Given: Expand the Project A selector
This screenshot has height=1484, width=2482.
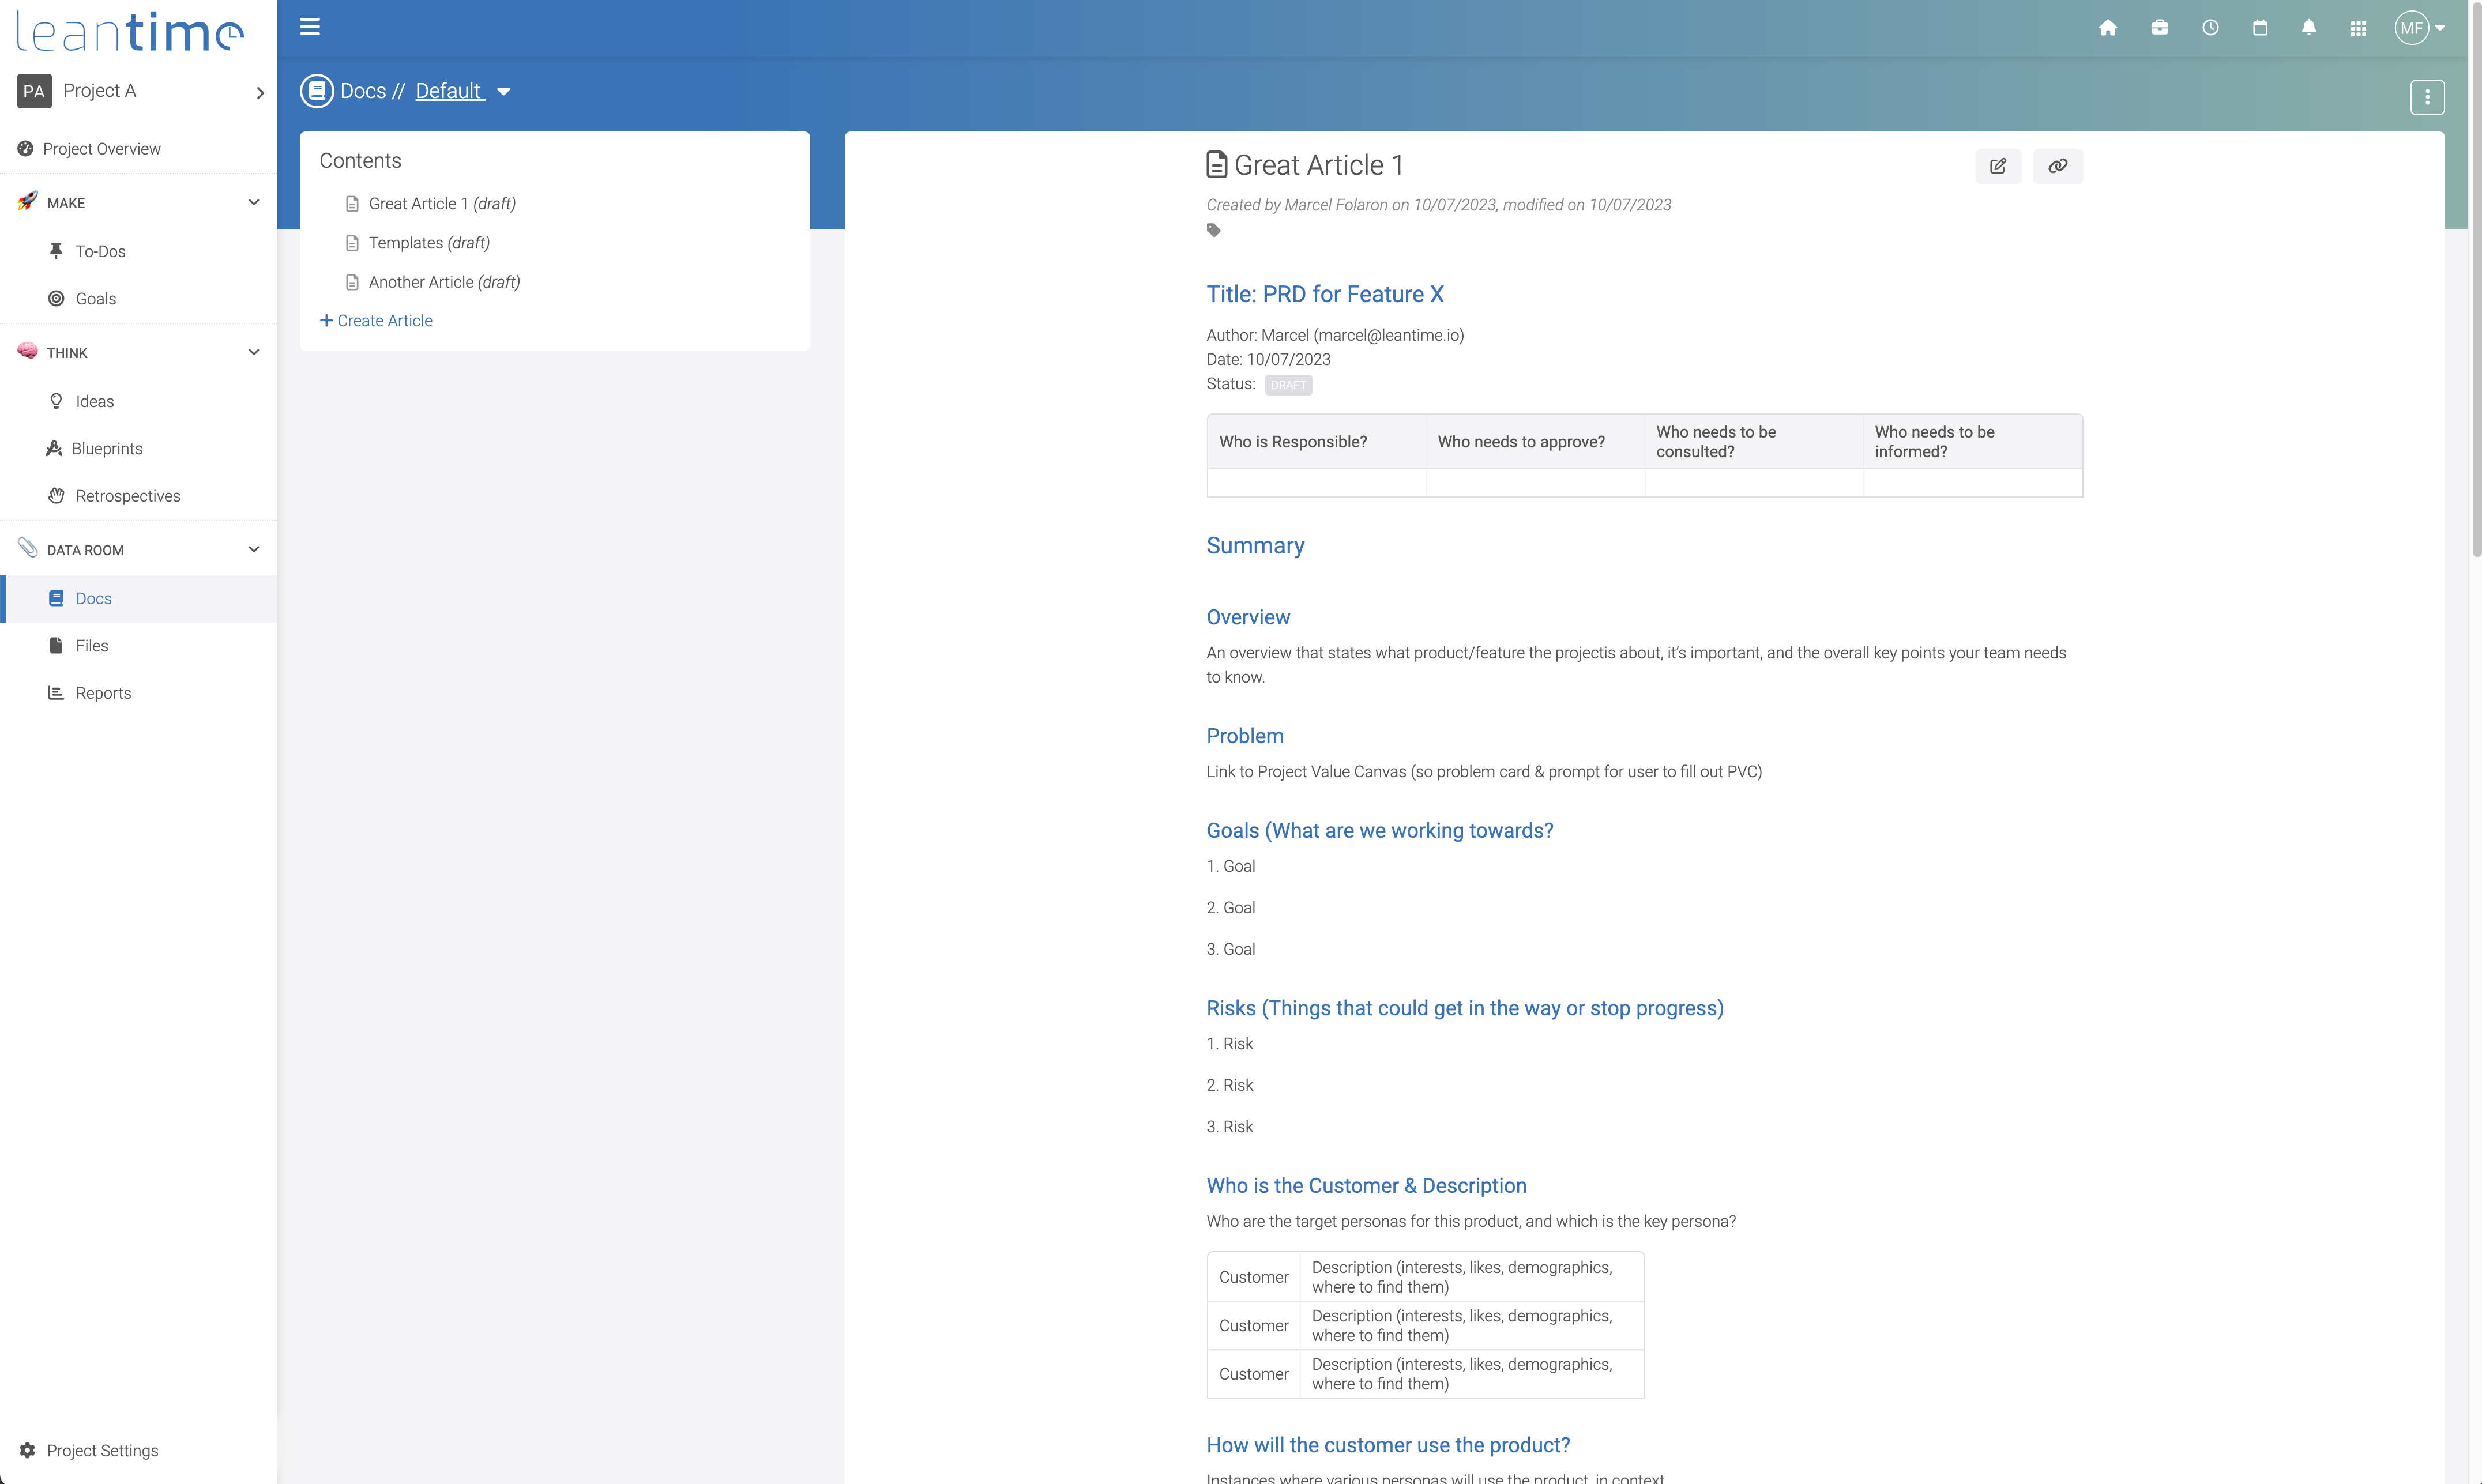Looking at the screenshot, I should pos(260,92).
